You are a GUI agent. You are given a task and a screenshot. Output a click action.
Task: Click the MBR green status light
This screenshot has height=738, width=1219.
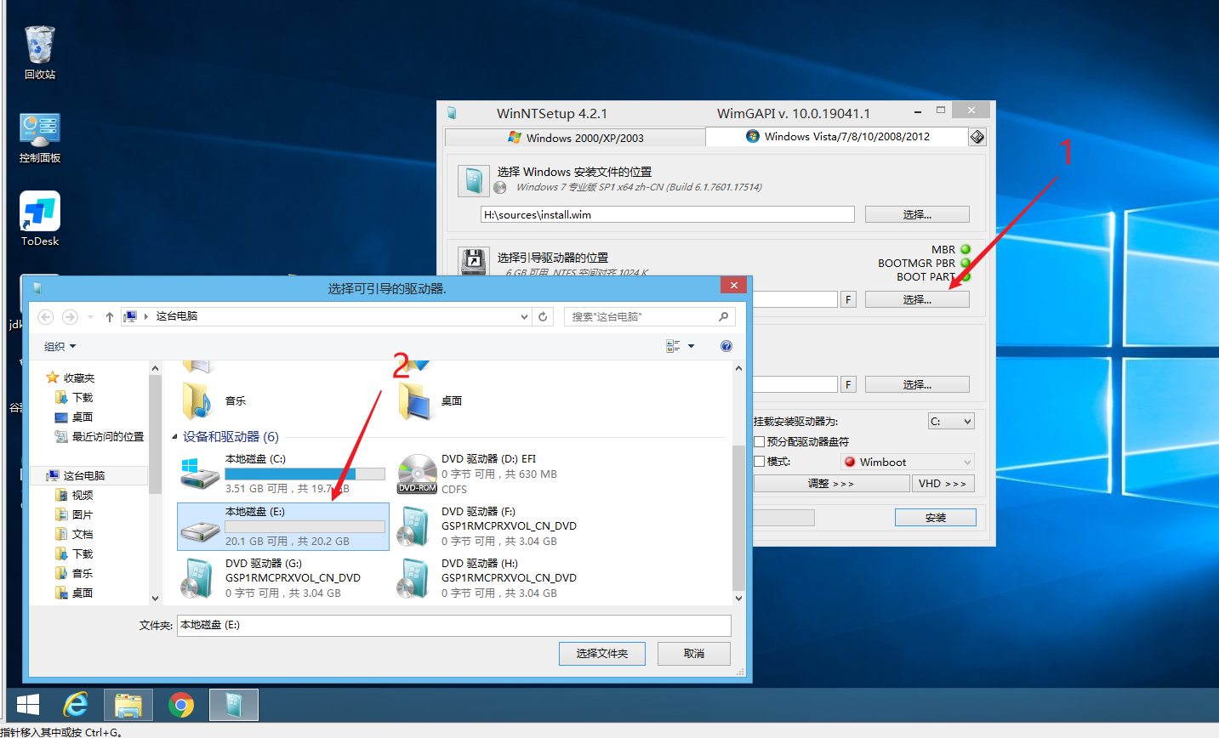[x=966, y=249]
